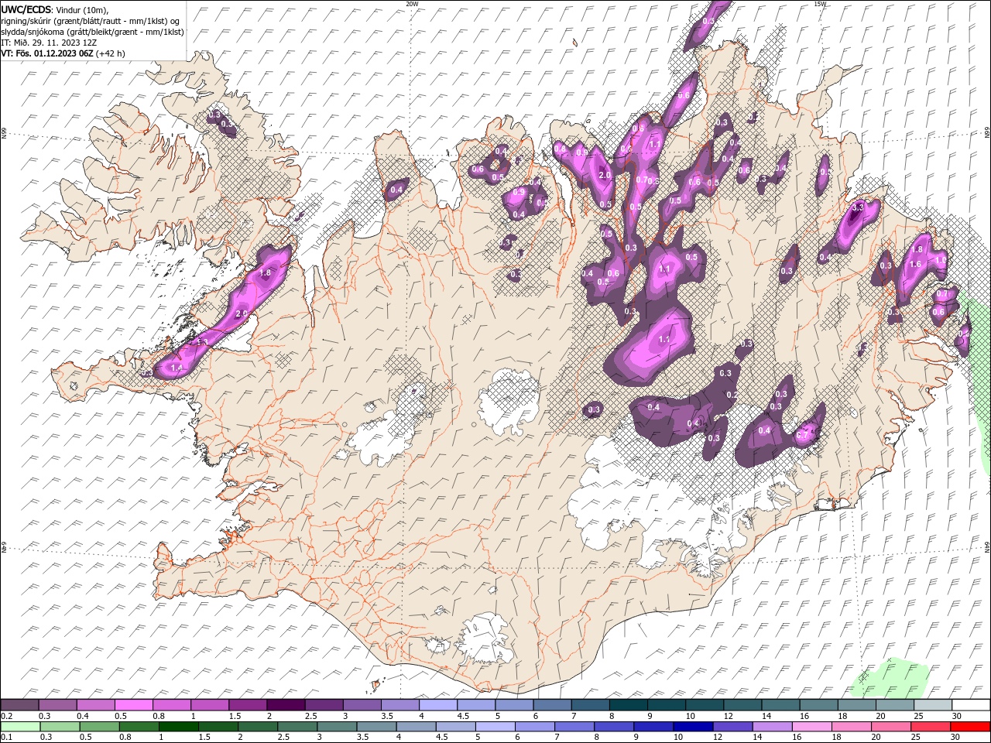Click the white swatch ending the upper legend row
The height and width of the screenshot is (743, 991).
(x=971, y=705)
